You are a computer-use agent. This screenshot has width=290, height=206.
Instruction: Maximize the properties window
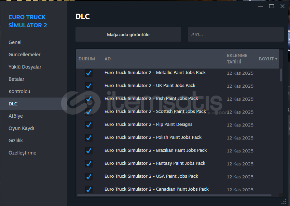point(272,6)
